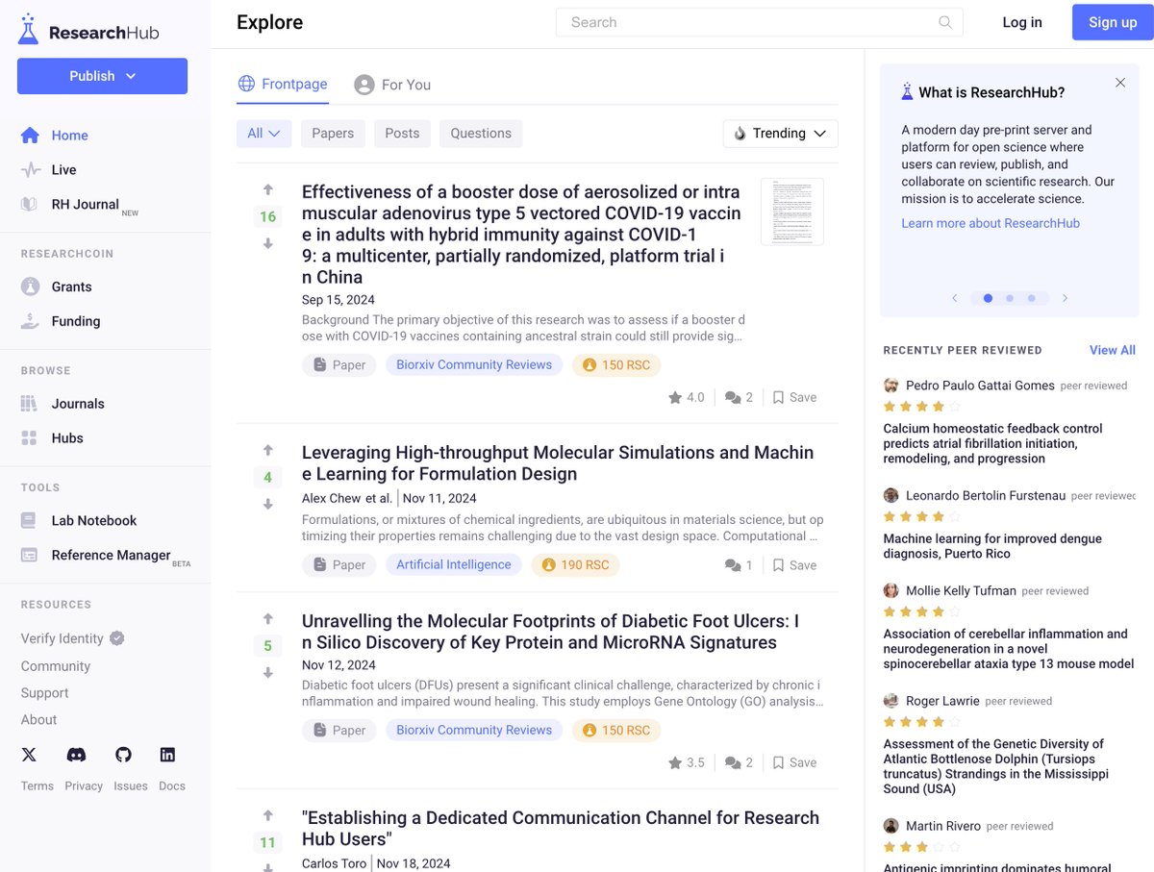
Task: Open the About resource link
Action: [x=39, y=719]
